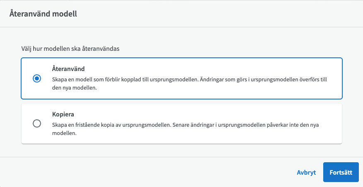Pick the Kopiera option card
The image size is (363, 187).
coord(181,123)
